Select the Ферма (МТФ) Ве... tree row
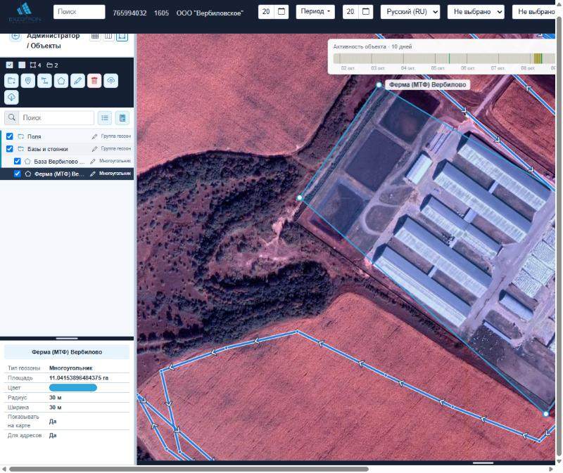This screenshot has width=563, height=473. (67, 174)
